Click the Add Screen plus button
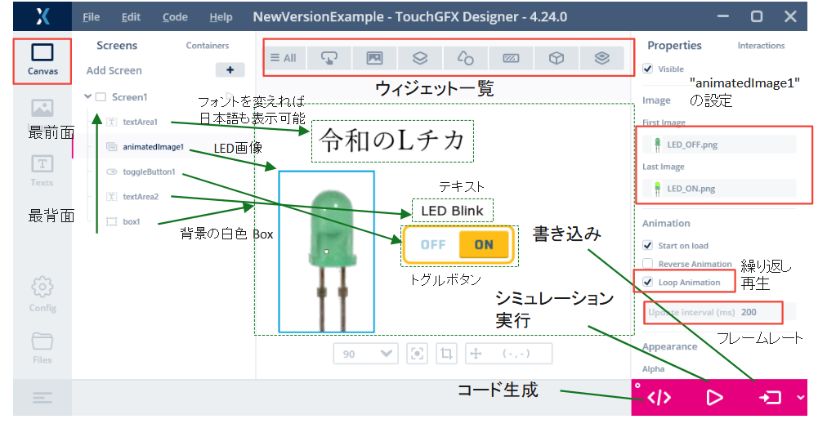This screenshot has height=428, width=827. [230, 70]
